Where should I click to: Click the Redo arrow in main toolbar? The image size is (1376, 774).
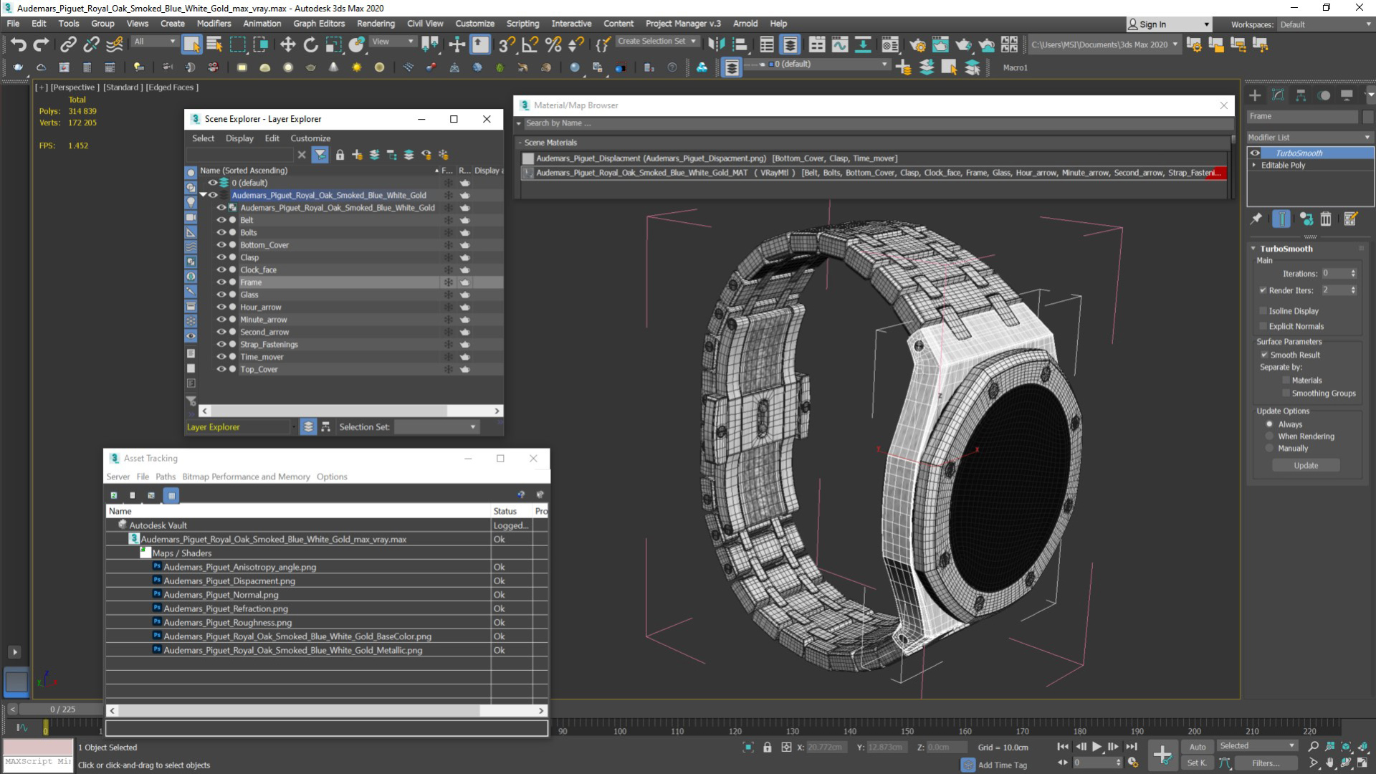point(42,44)
